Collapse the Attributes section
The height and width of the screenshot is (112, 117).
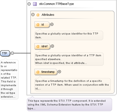(33, 15)
